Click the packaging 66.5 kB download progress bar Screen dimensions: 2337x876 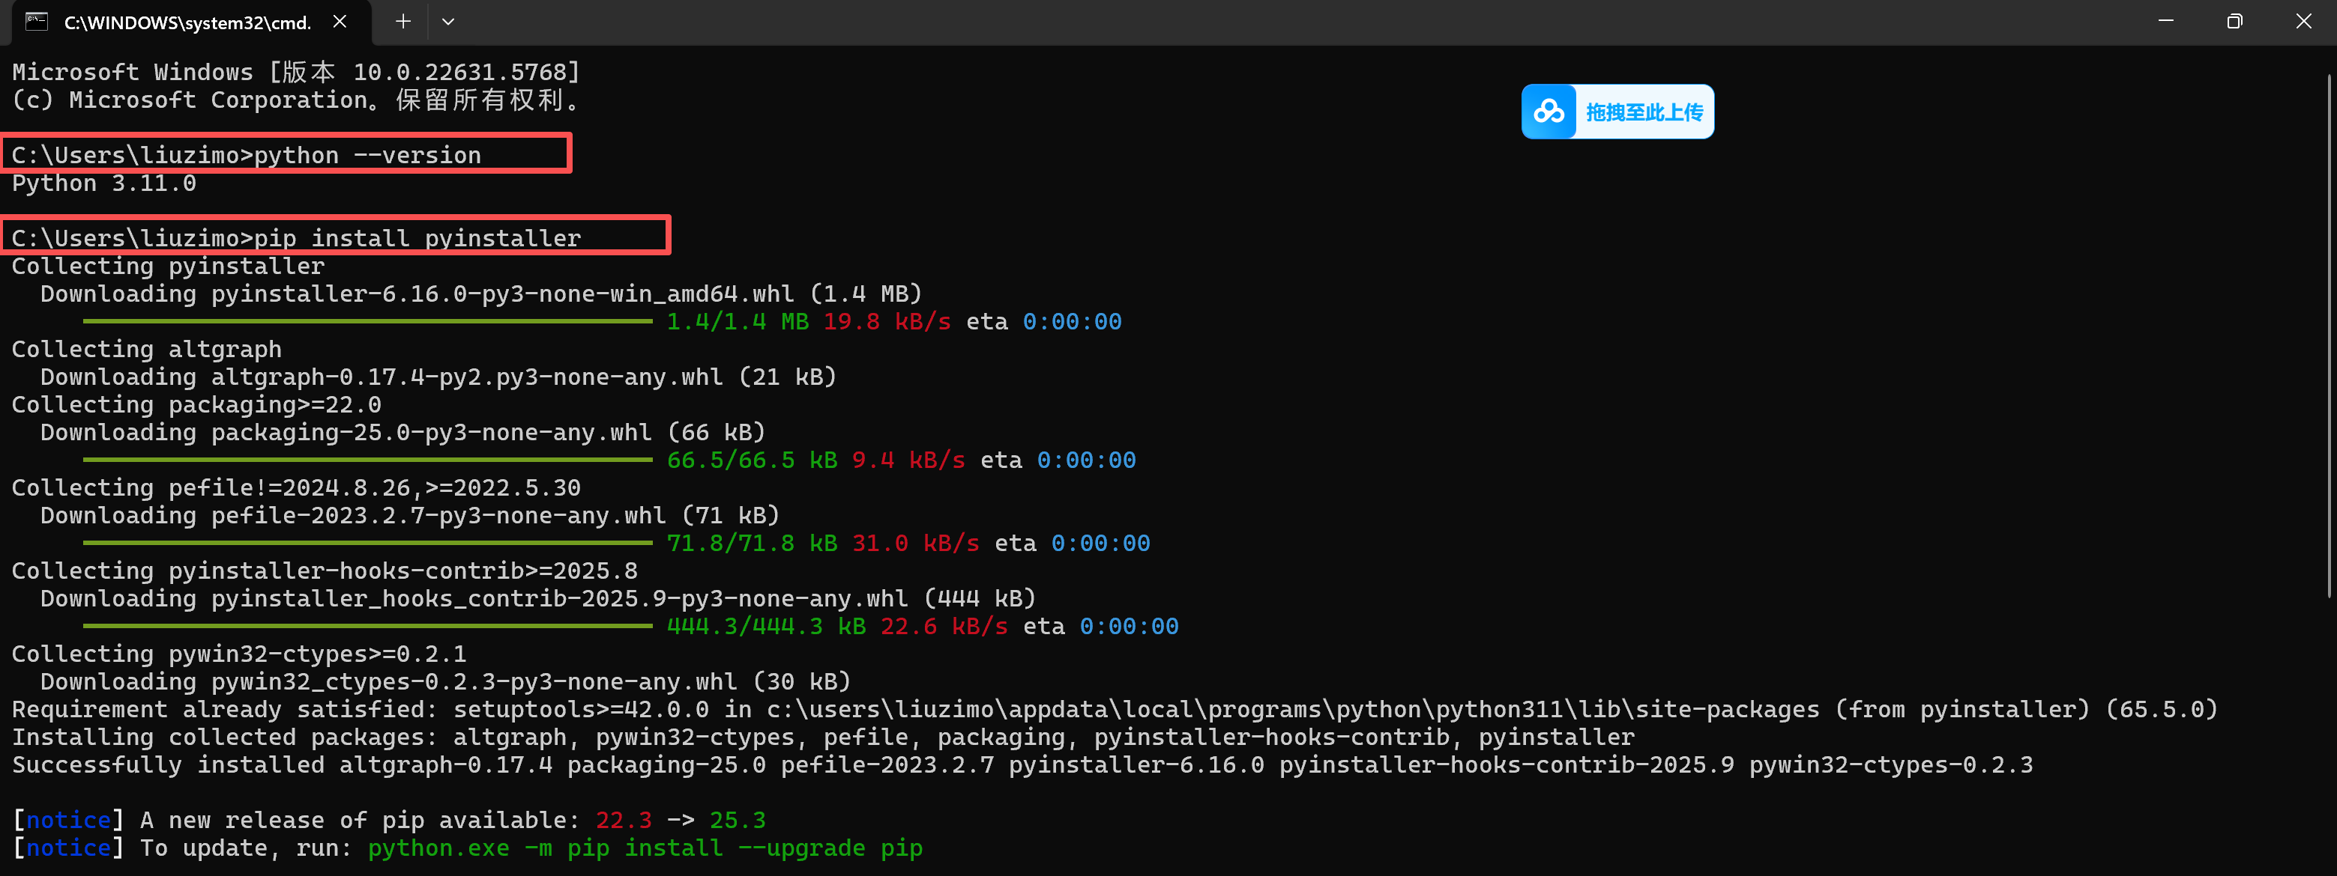367,460
